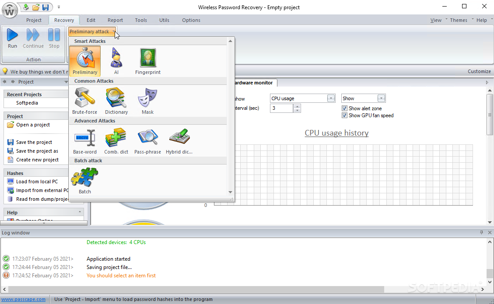Select the Mask attack icon
The image size is (494, 304).
tap(147, 101)
